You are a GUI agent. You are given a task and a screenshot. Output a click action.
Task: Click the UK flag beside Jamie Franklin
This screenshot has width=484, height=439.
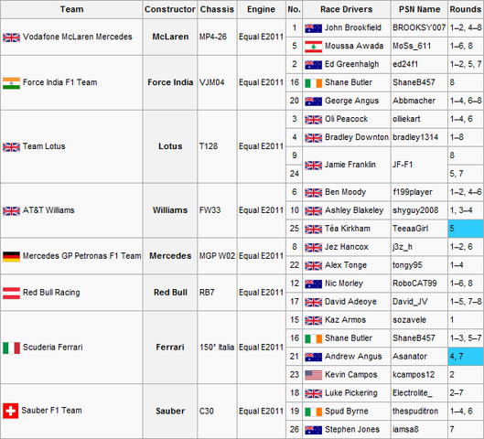click(x=313, y=166)
